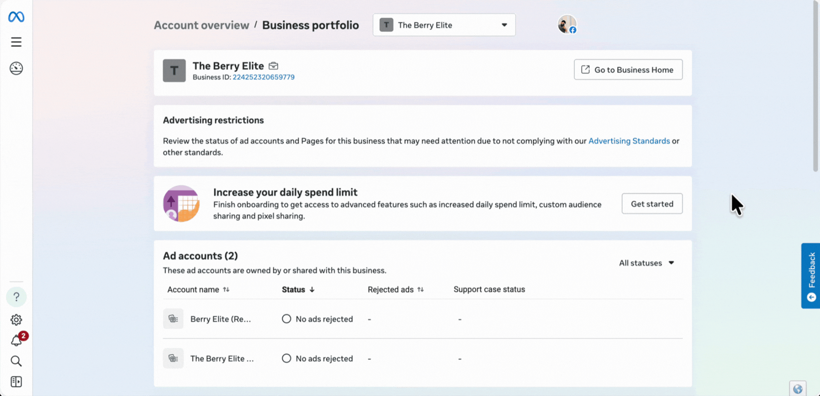
Task: Click No ads rejected status for The Berry Elite ...
Action: 318,358
